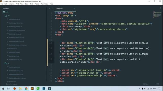This screenshot has height=91, width=163.
Task: Place cursor on the DOCTYPE html line
Action: click(x=65, y=13)
